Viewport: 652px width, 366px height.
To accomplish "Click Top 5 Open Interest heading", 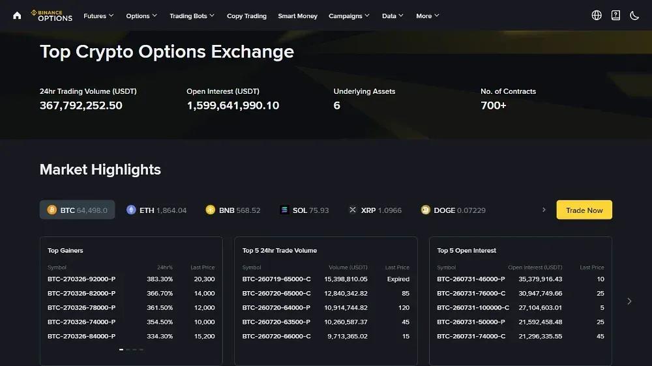I will tap(467, 251).
